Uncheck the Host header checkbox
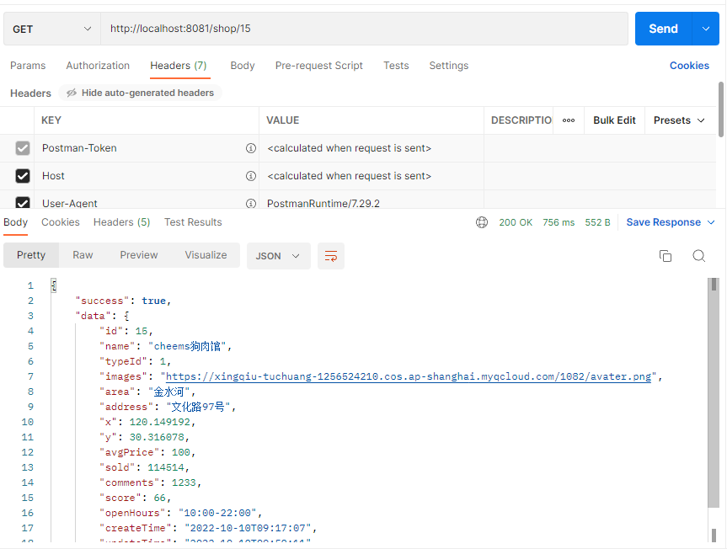 coord(24,176)
